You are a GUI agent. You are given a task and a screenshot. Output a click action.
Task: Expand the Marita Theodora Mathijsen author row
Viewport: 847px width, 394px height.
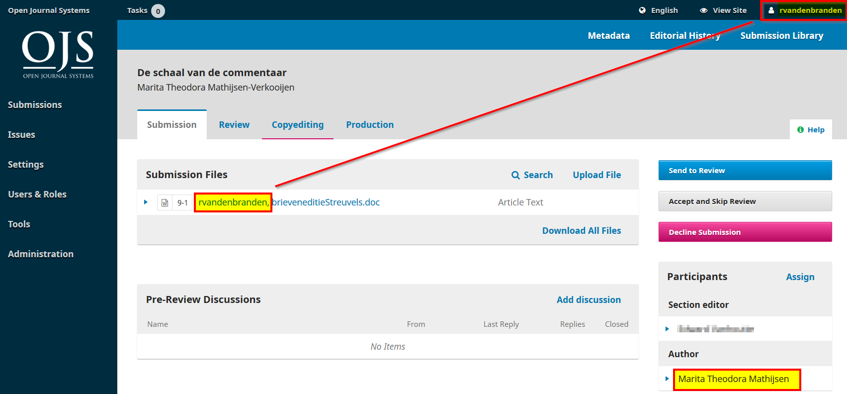[x=667, y=379]
